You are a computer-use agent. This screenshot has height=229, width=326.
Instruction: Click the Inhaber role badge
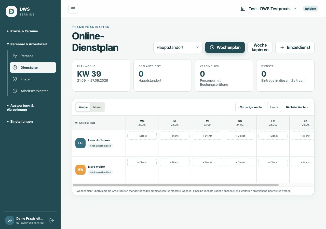click(310, 9)
